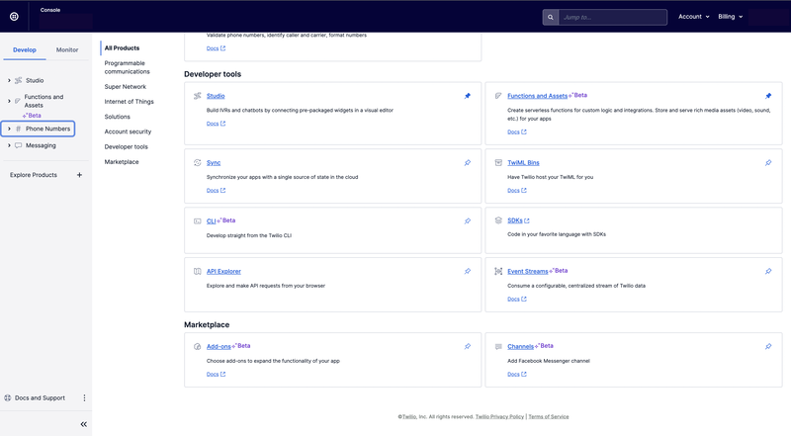Click the Sync card icon
Image resolution: width=791 pixels, height=436 pixels.
pos(197,162)
